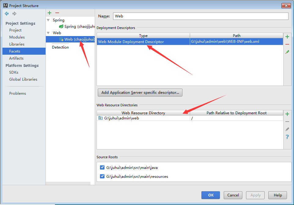This screenshot has height=205, width=294.
Task: Click the facet tree horizontal scrollbar
Action: point(68,183)
